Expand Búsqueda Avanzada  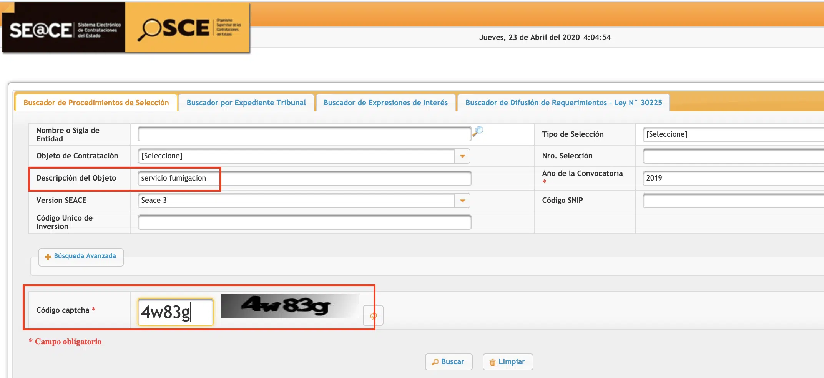[81, 257]
